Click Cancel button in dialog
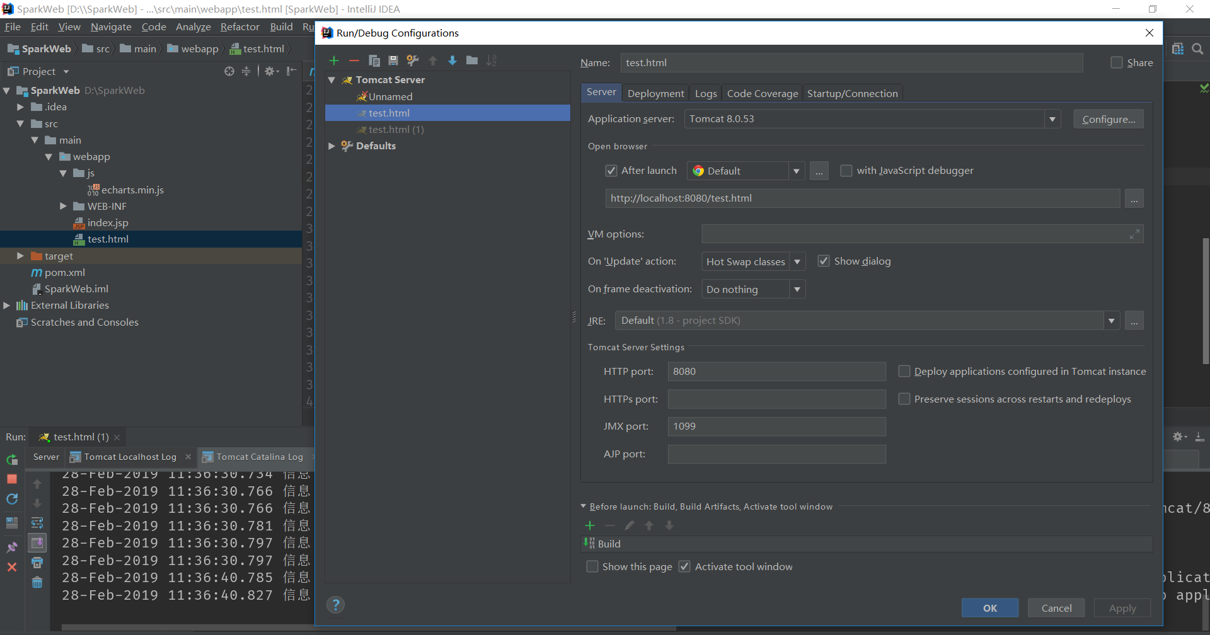 [1056, 608]
